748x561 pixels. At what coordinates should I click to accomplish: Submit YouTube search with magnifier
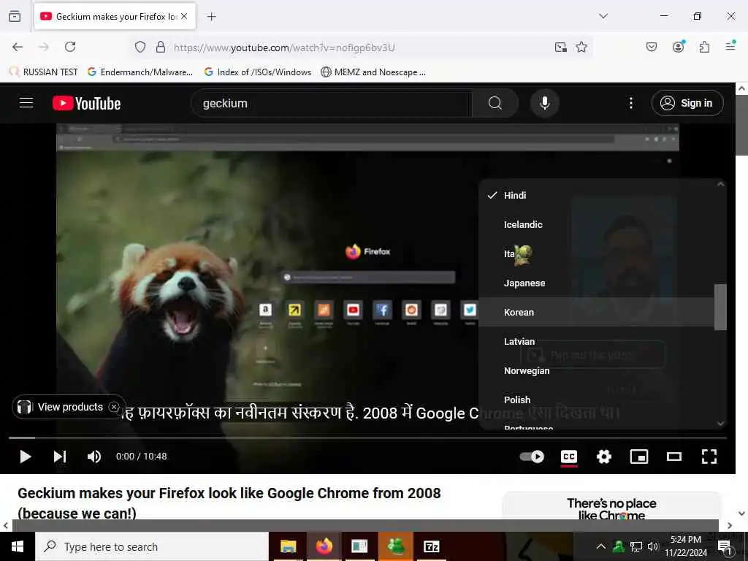(x=495, y=103)
